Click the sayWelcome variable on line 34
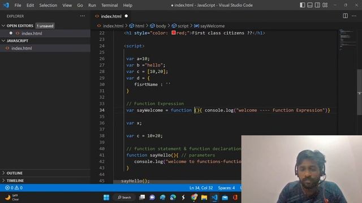362x203 pixels. click(x=150, y=110)
